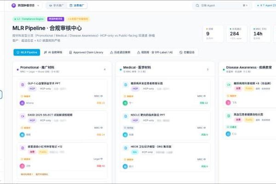Click the stat card showing 14h
Viewport: 276px width, 184px height.
(260, 34)
